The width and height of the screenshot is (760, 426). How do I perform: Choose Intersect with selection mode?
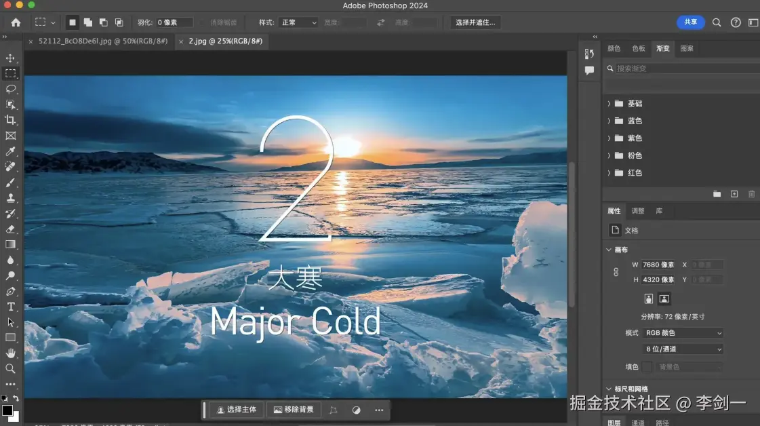click(119, 22)
